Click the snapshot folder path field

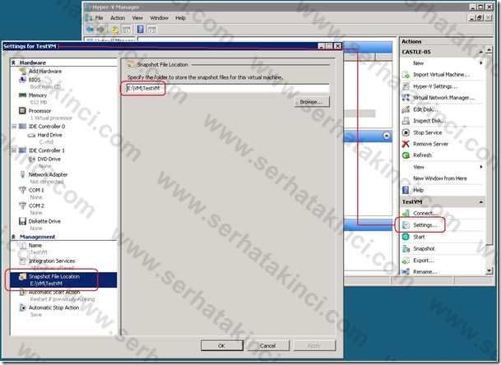[228, 89]
